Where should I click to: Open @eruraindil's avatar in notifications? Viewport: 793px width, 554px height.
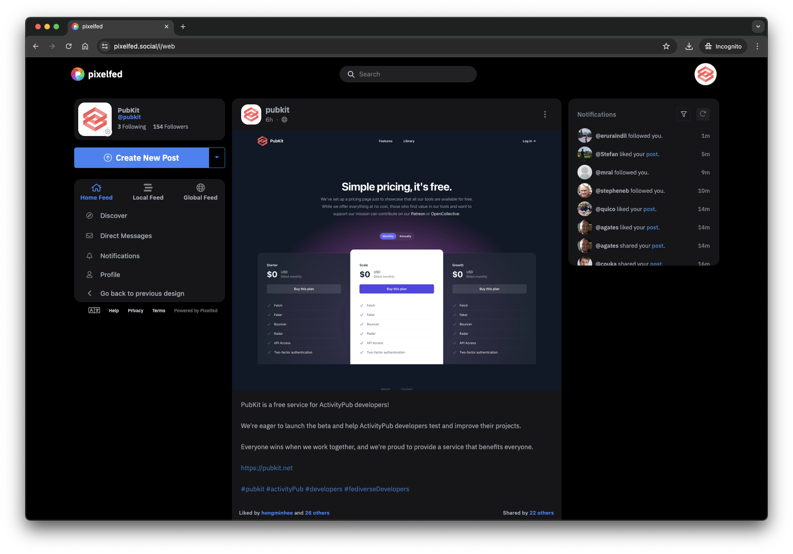[584, 136]
